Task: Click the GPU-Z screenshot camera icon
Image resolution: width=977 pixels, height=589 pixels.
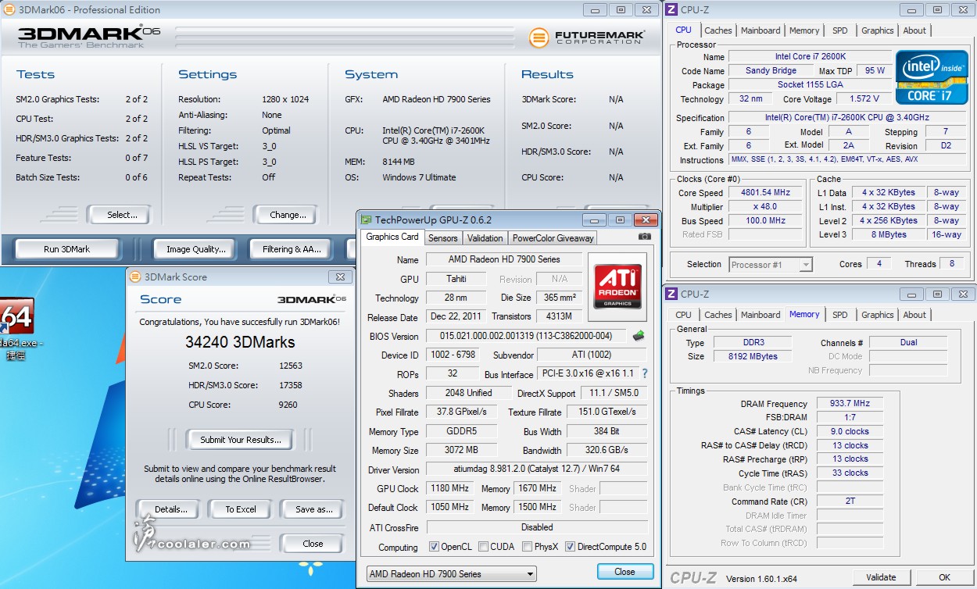Action: pos(644,237)
